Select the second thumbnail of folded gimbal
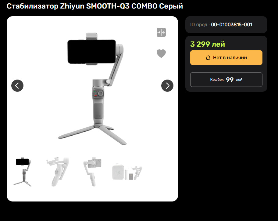The image size is (278, 221). tap(58, 172)
